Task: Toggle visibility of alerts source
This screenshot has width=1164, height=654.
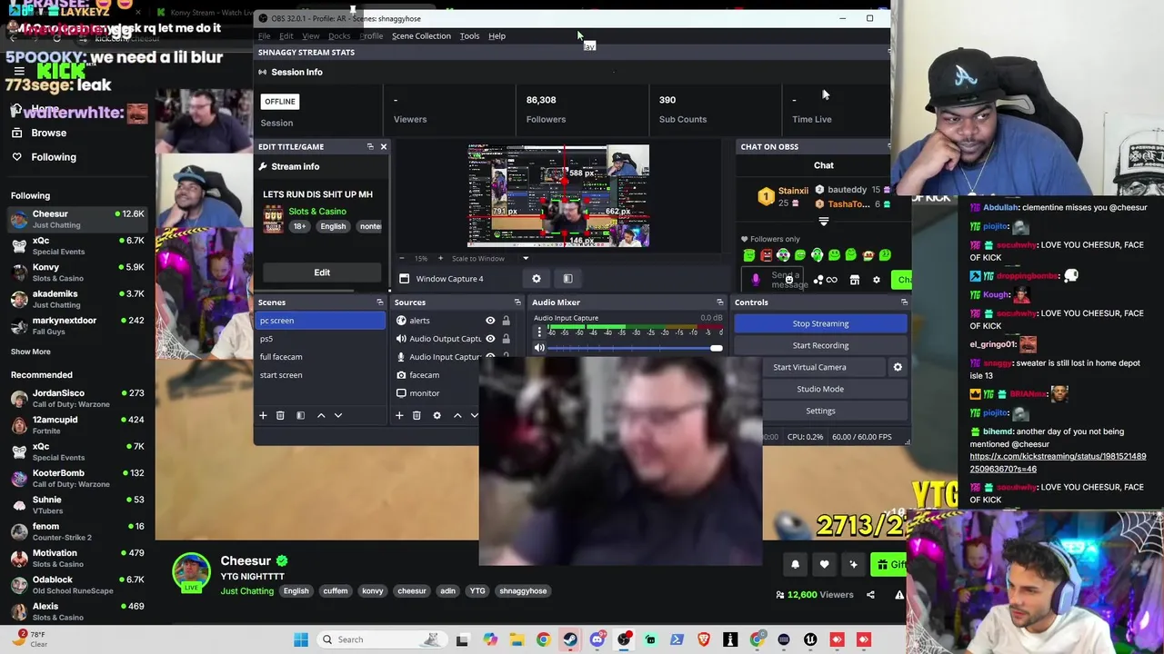Action: tap(490, 321)
